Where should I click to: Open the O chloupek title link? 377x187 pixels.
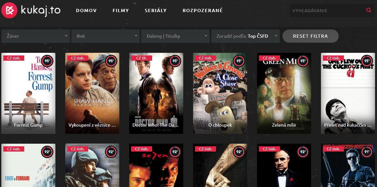[x=220, y=125]
